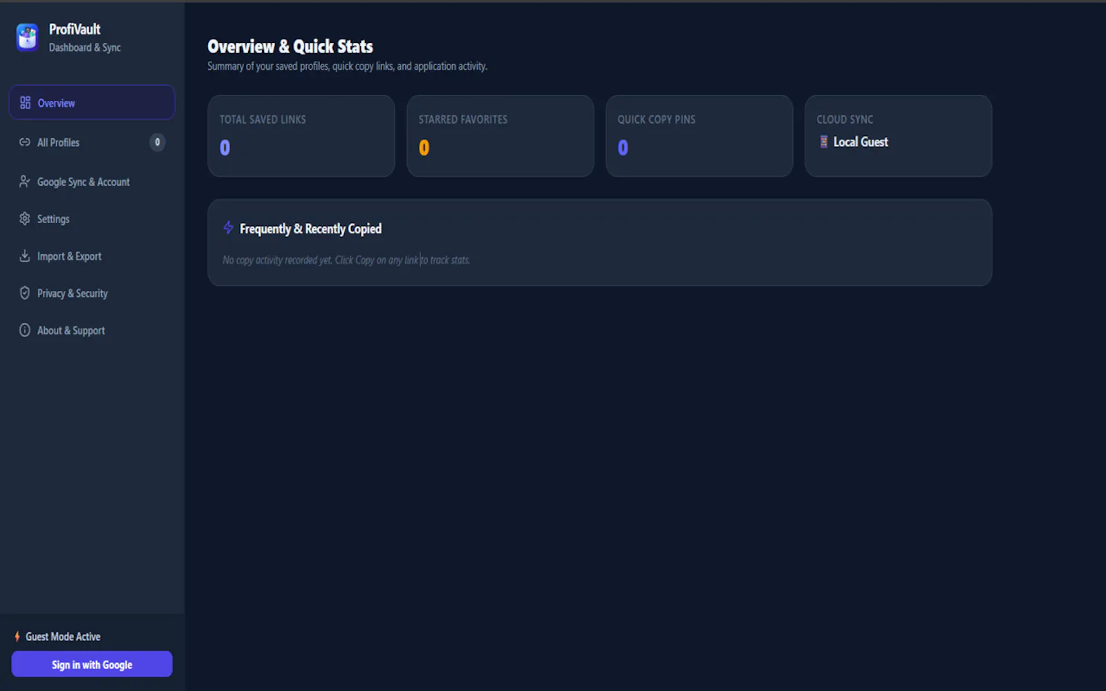The height and width of the screenshot is (691, 1106).
Task: Click the ProfiVault app title
Action: tap(75, 29)
